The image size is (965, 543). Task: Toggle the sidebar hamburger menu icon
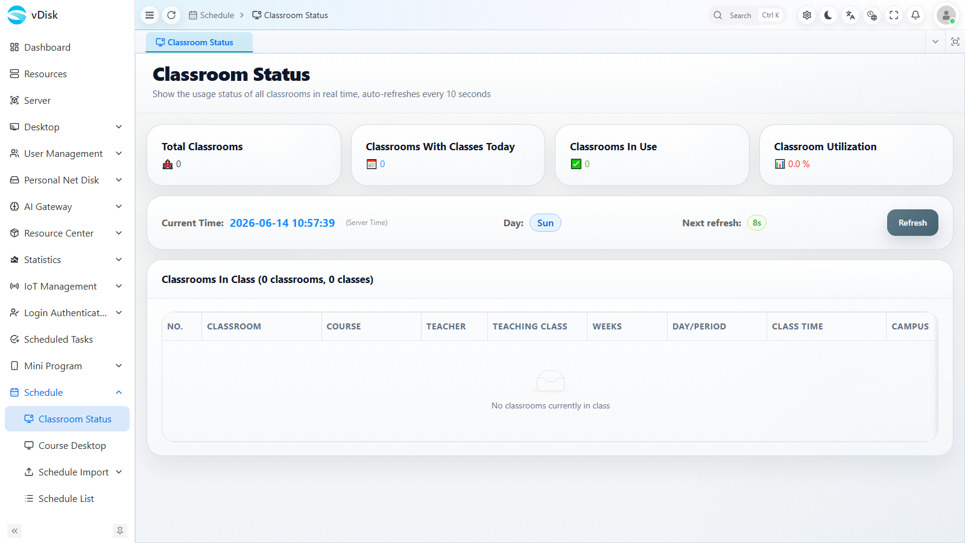(150, 15)
